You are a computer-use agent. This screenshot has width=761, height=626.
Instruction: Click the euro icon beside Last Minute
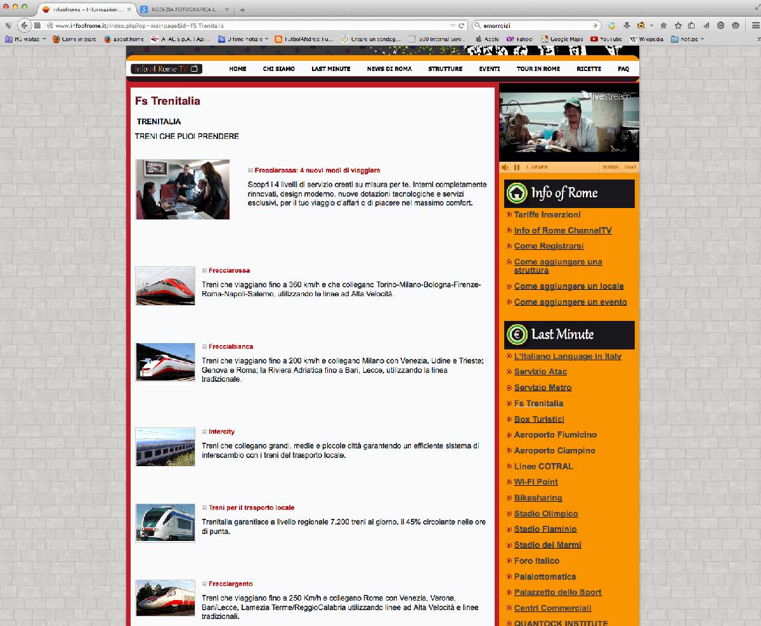coord(517,334)
